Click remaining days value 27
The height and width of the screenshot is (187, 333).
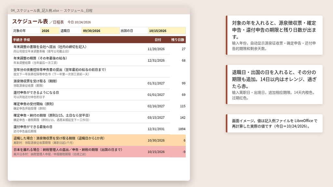point(183,49)
